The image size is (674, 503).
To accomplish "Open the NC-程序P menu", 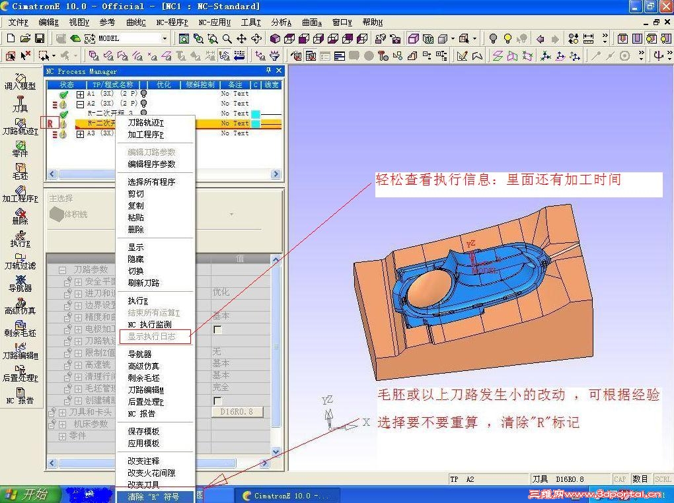I will pyautogui.click(x=172, y=22).
